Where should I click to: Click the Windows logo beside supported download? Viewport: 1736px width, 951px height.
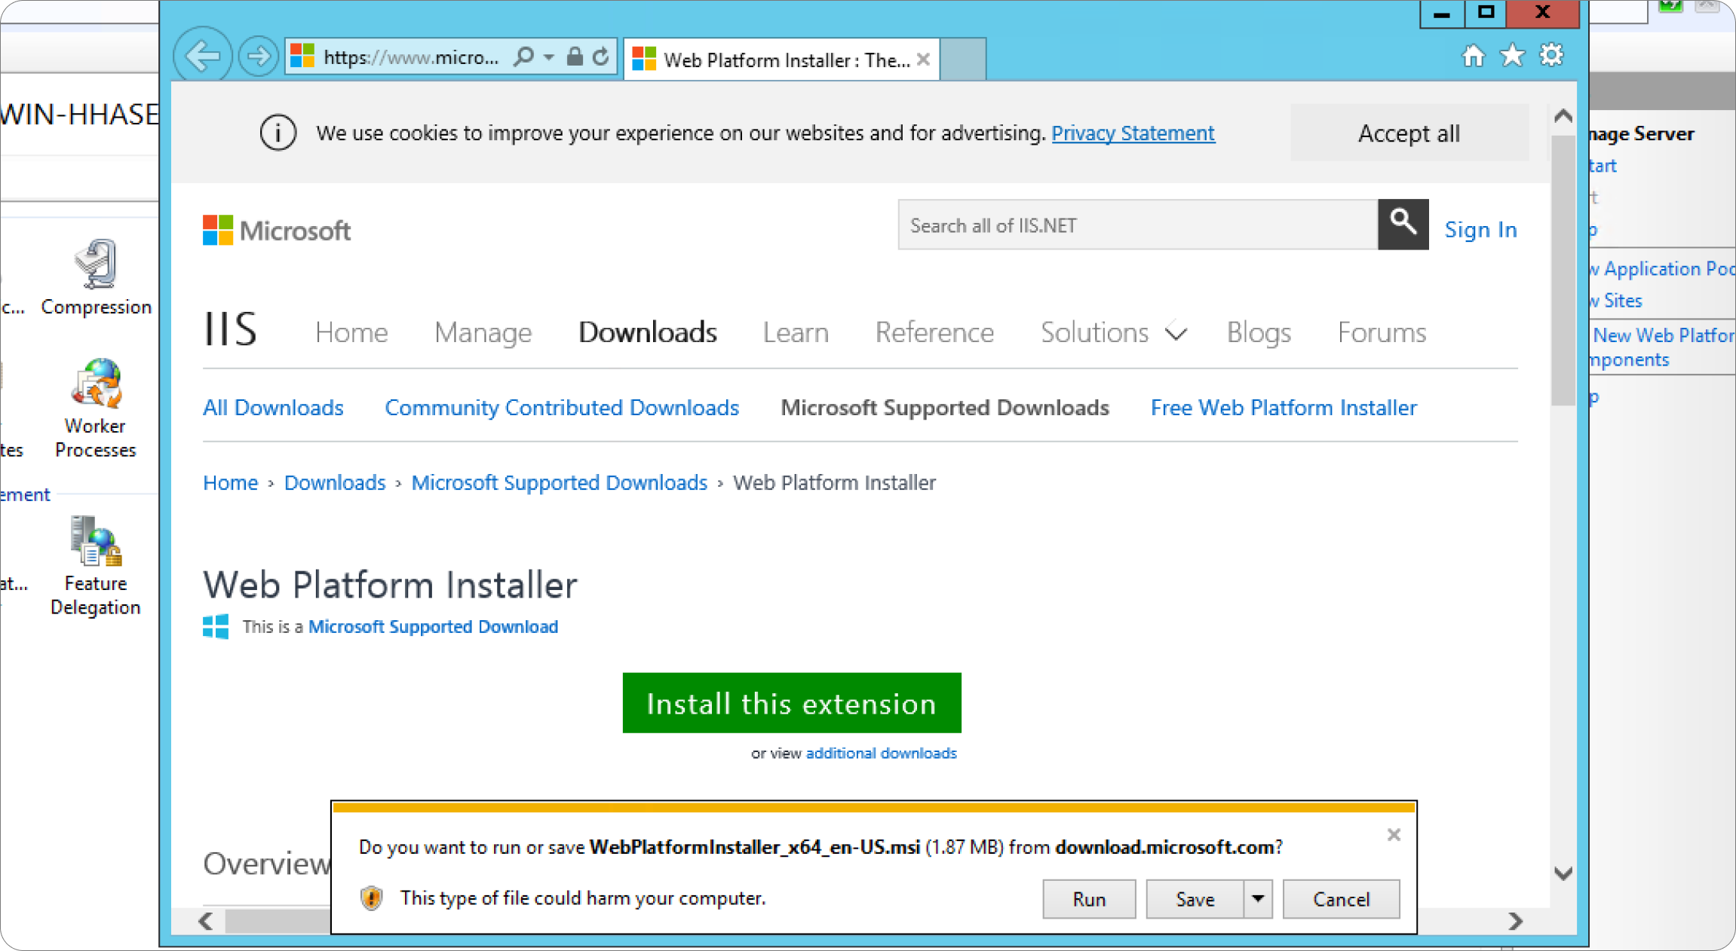216,626
